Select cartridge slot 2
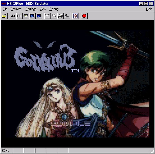The width and height of the screenshot is (155, 154). (x=39, y=16)
